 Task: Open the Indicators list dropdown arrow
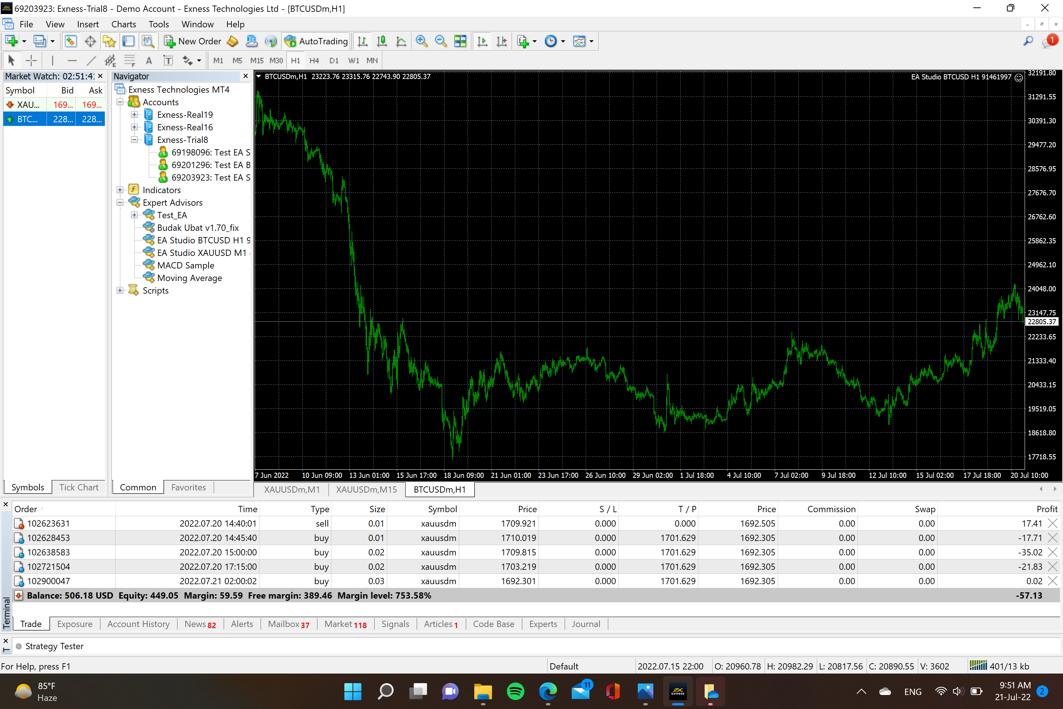535,41
